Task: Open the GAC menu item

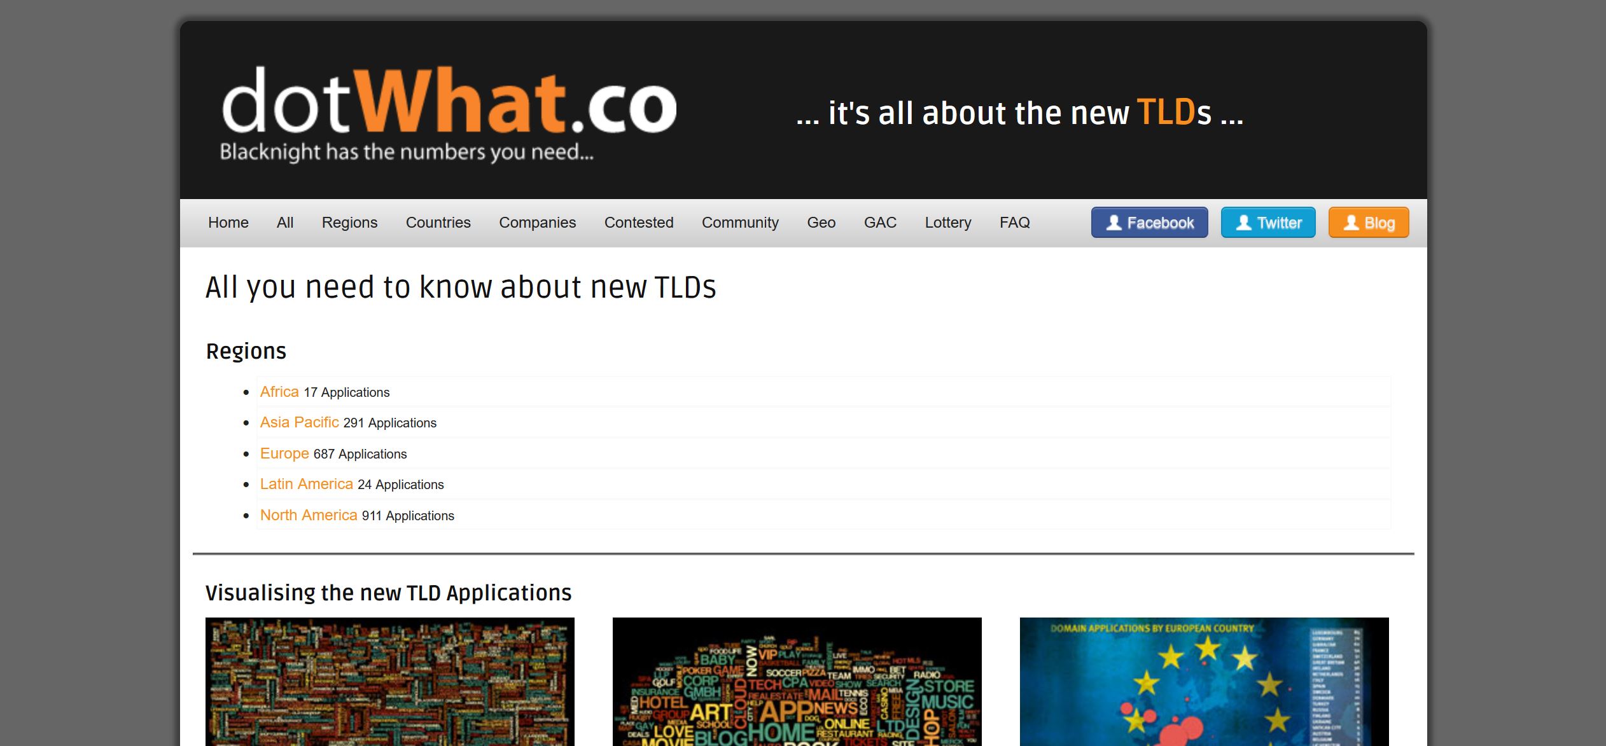Action: [x=880, y=223]
